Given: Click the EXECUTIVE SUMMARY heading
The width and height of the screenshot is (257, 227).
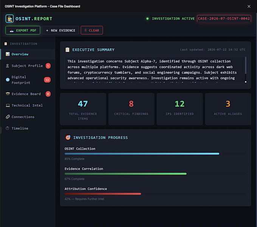Looking at the screenshot, I should [x=93, y=50].
